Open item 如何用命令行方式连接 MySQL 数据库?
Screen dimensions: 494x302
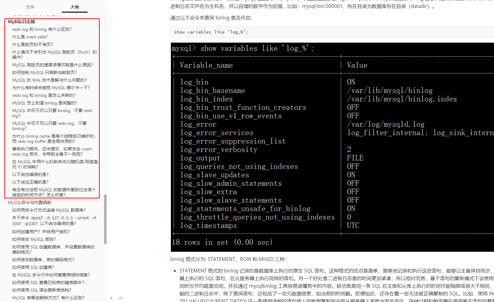[49, 210]
